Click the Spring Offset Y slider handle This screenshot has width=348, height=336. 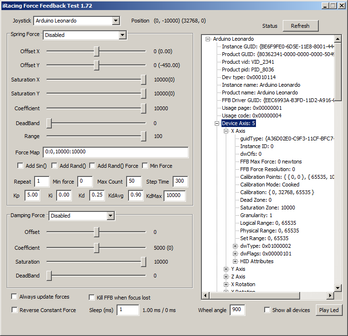pos(96,66)
